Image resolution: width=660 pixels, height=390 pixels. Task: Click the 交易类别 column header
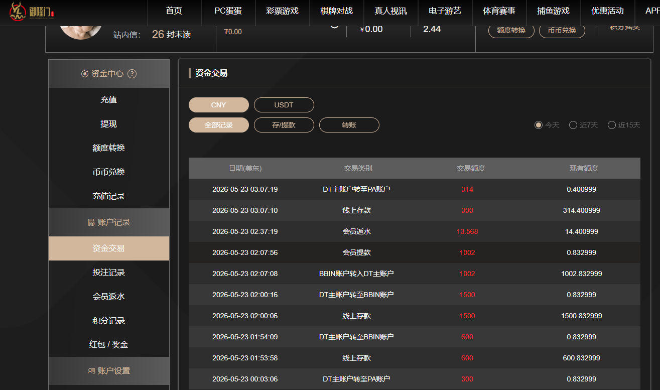[x=358, y=169]
